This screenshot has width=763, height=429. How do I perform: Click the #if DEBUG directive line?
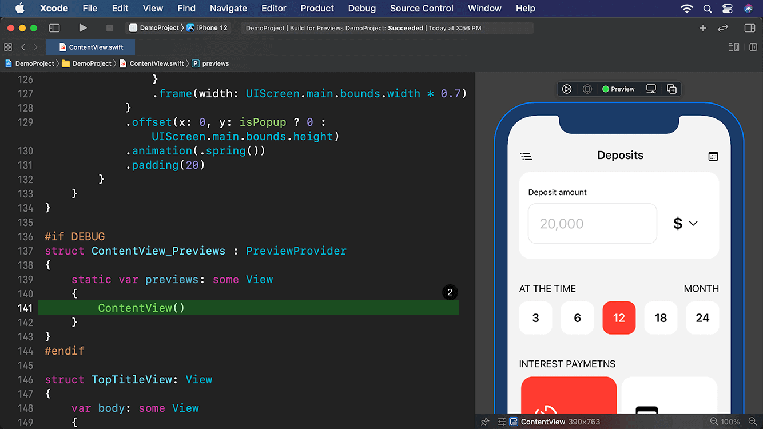(75, 236)
